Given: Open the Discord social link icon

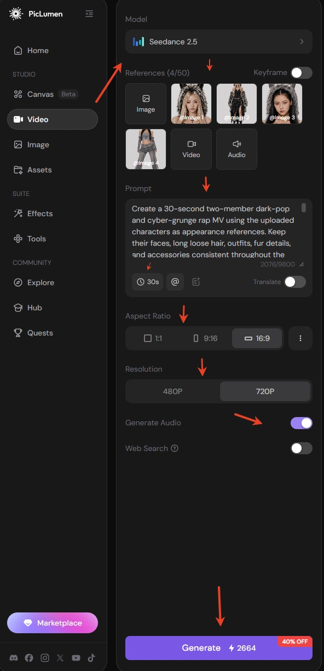Looking at the screenshot, I should (x=14, y=658).
